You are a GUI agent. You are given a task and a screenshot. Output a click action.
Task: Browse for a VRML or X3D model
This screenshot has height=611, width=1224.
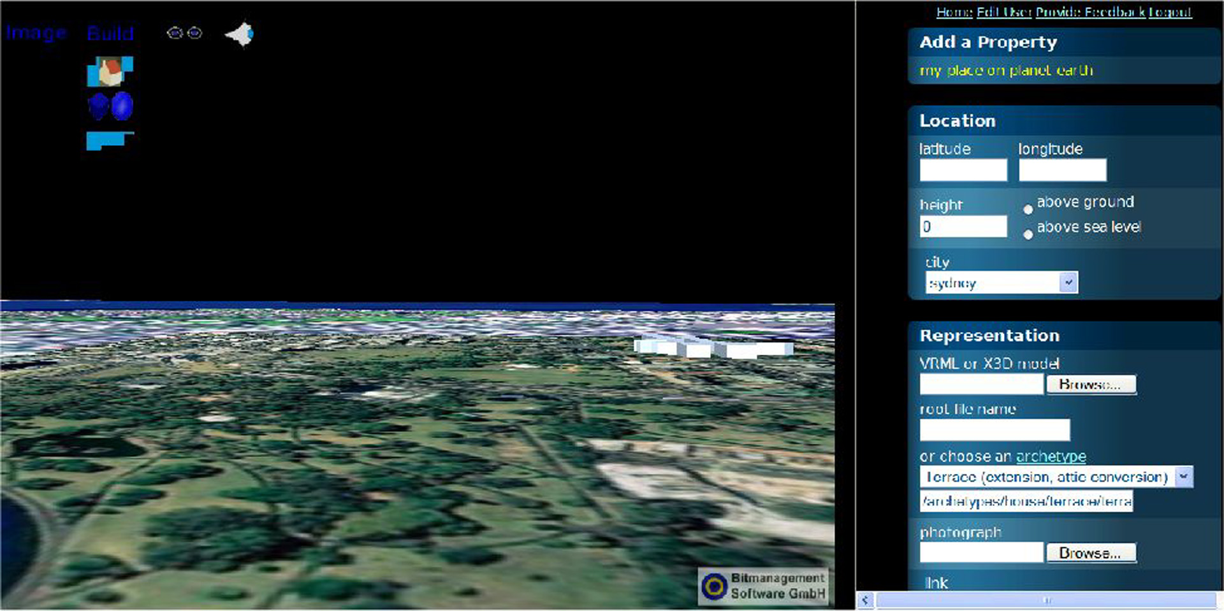[1090, 384]
